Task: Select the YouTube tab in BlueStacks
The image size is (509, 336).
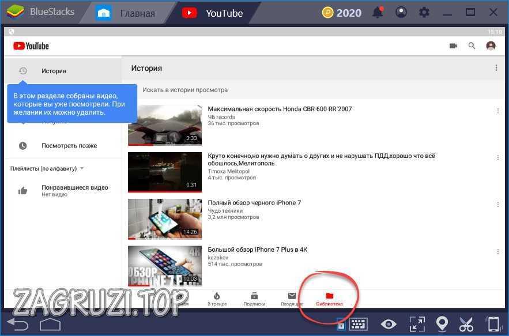Action: pos(213,13)
